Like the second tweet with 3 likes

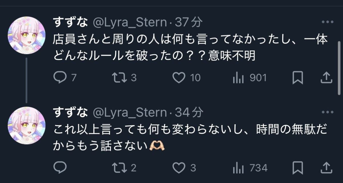click(x=180, y=168)
